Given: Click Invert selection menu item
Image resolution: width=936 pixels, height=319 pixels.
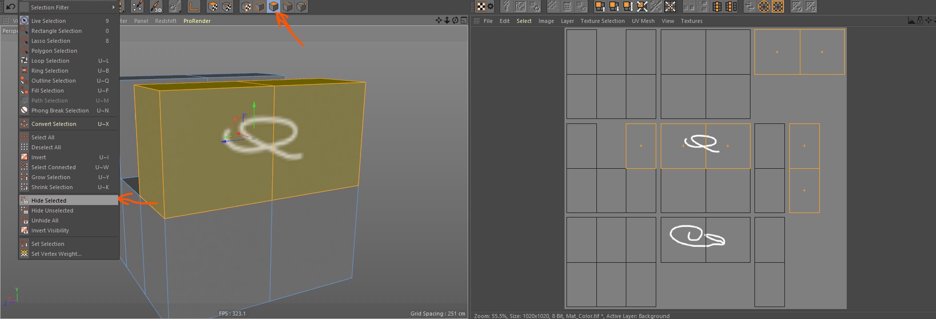Looking at the screenshot, I should point(69,157).
